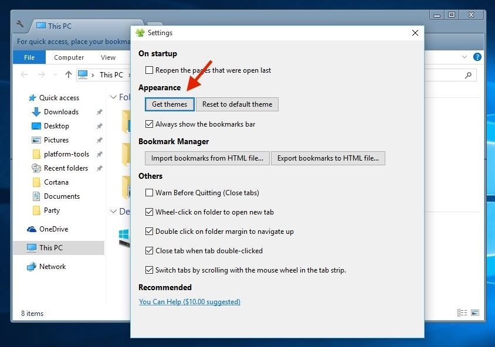Enable Warn Before Quitting checkbox
The image size is (495, 347).
click(x=149, y=192)
